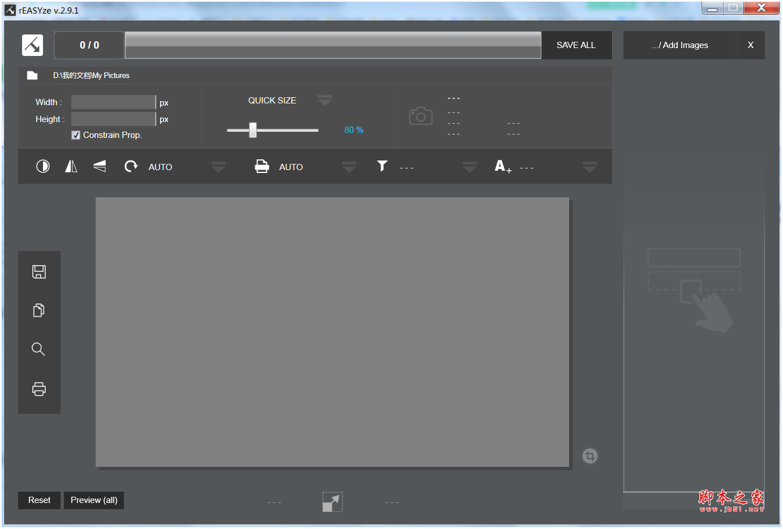Flip image horizontally with mirror icon
783x529 pixels.
coord(71,166)
